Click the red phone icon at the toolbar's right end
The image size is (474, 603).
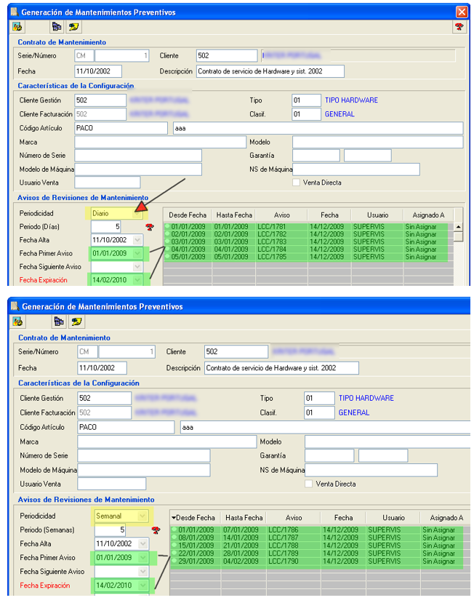459,26
